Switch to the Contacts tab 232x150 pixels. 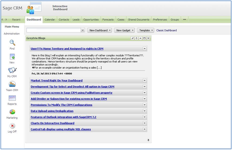pos(64,20)
